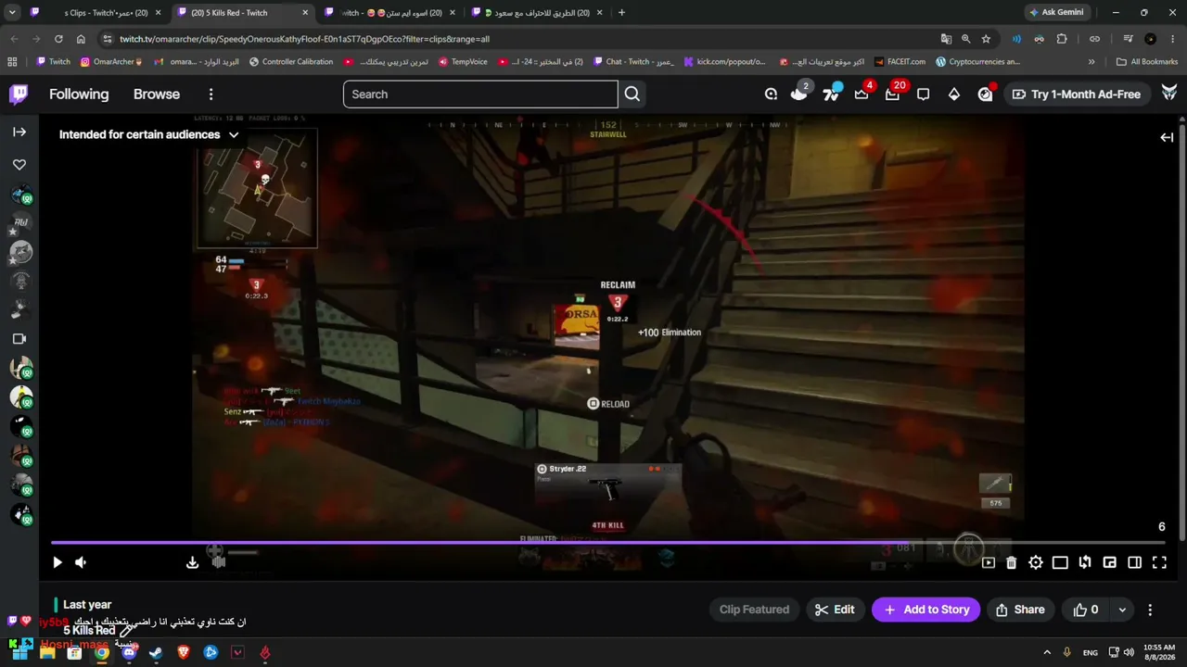Collapse the right panel with arrow icon
The width and height of the screenshot is (1187, 667).
(x=1167, y=137)
